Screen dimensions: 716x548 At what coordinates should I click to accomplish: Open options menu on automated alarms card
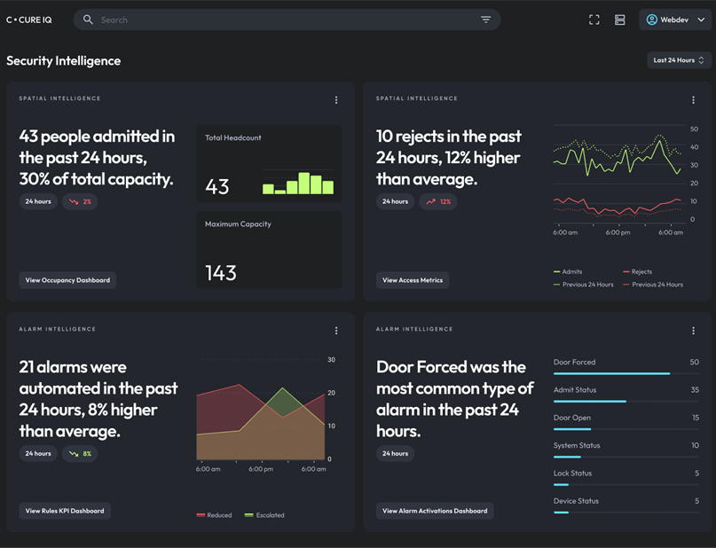pyautogui.click(x=336, y=331)
